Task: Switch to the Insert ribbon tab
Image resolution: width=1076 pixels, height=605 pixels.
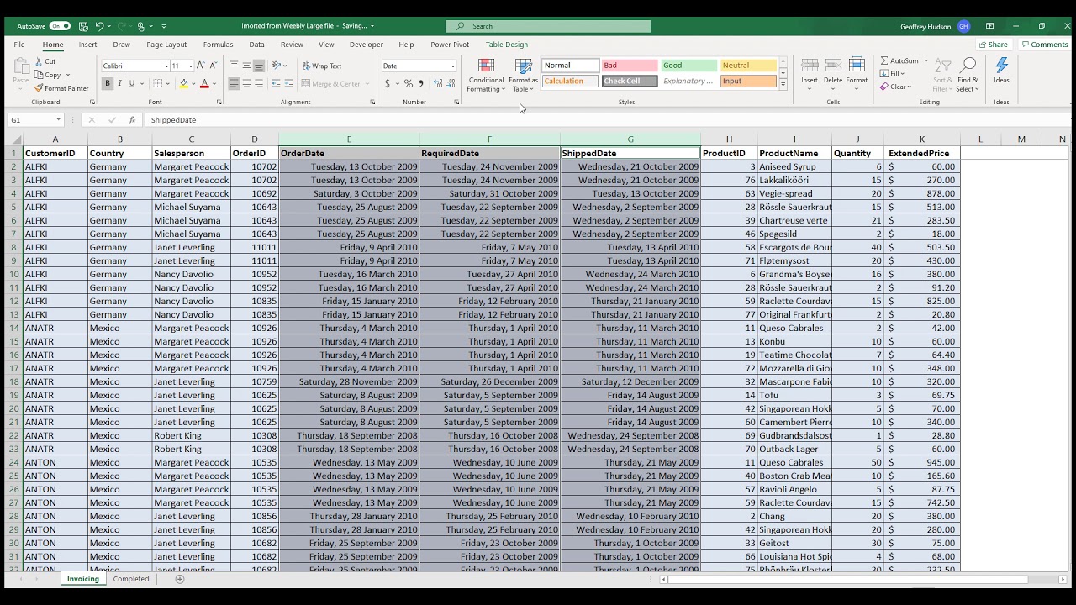Action: (88, 45)
